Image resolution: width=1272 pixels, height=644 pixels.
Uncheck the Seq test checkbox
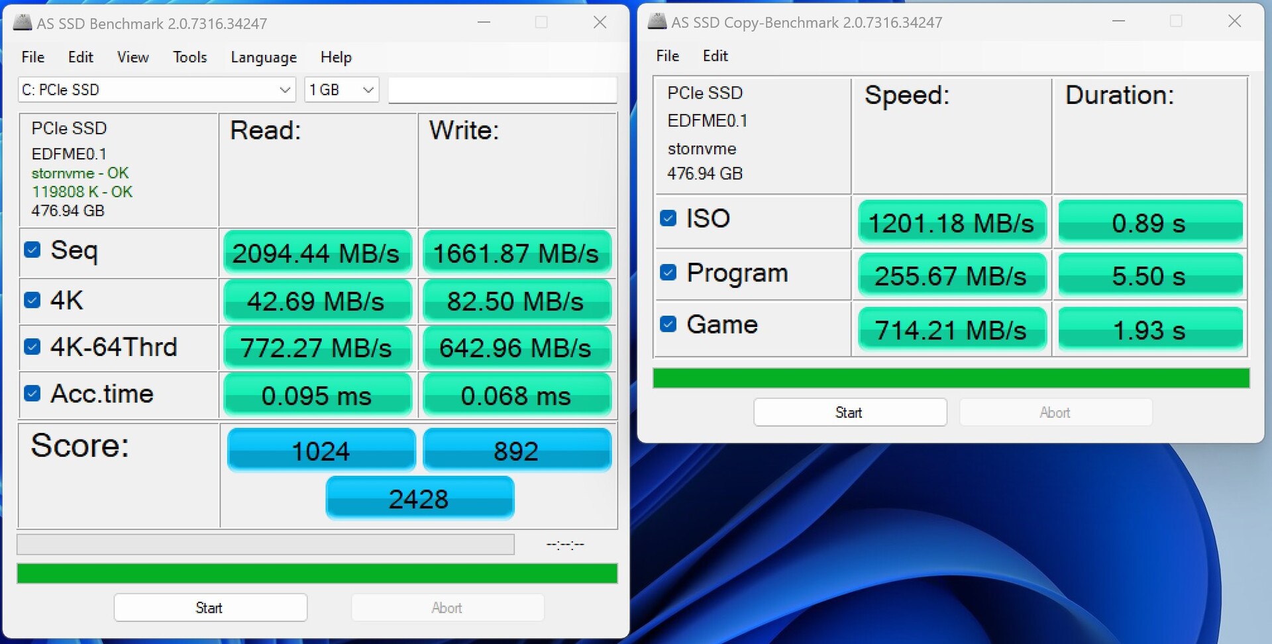point(32,250)
